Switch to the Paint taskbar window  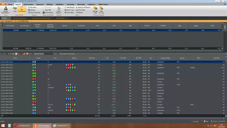tap(61, 125)
